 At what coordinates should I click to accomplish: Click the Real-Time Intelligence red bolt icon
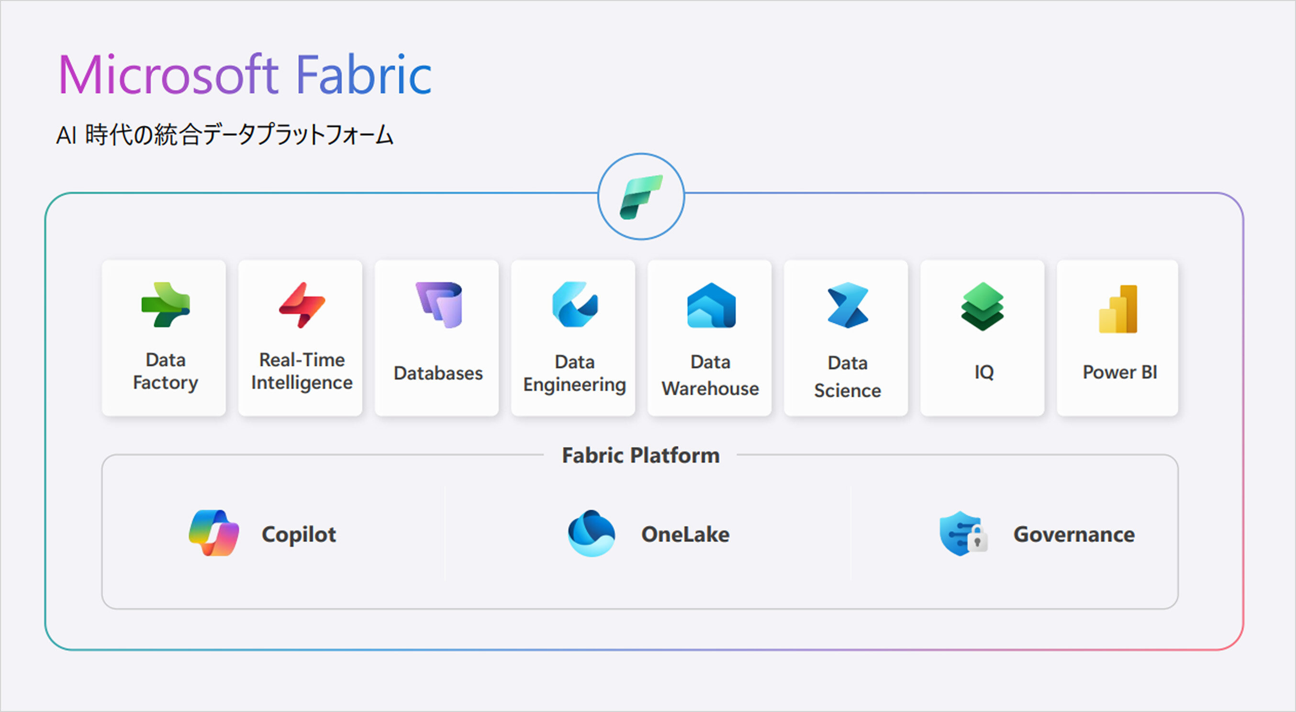coord(302,305)
